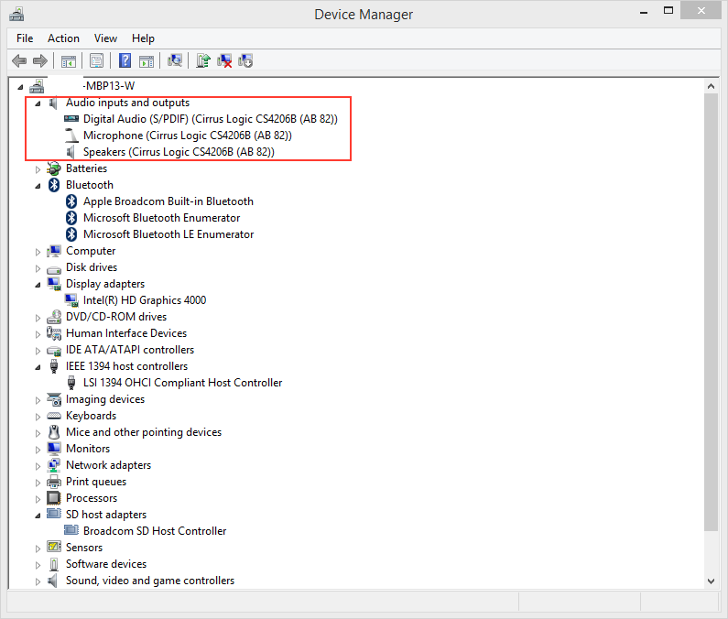Click Uninstall device icon with red X
Screen dimensions: 728x619
pyautogui.click(x=224, y=60)
